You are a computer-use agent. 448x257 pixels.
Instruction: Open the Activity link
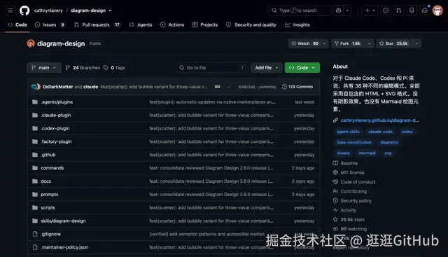tap(345, 210)
